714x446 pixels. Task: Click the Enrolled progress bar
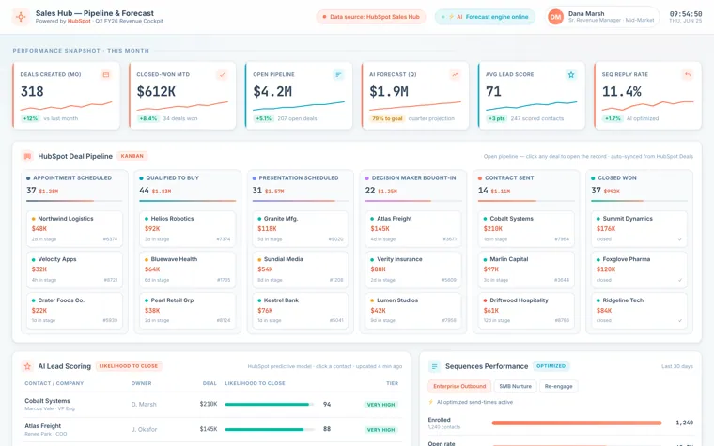[577, 423]
